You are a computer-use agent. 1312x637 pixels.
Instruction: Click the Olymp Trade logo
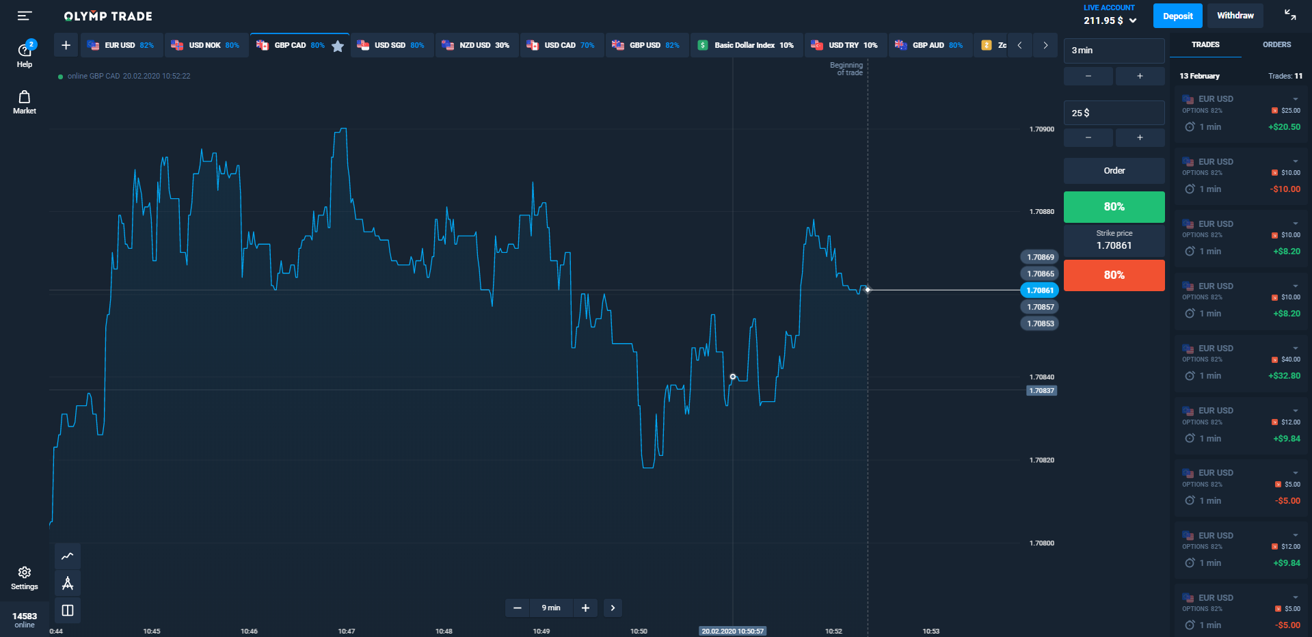coord(108,16)
